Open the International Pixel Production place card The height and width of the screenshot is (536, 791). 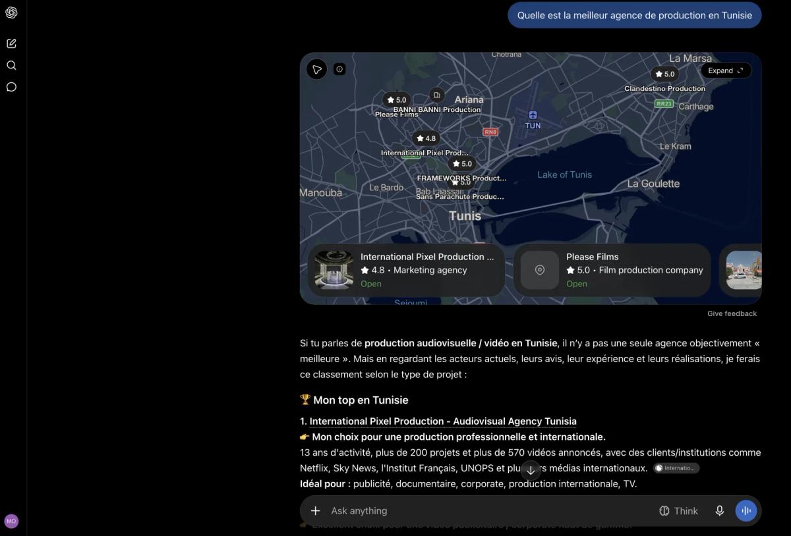(x=406, y=270)
